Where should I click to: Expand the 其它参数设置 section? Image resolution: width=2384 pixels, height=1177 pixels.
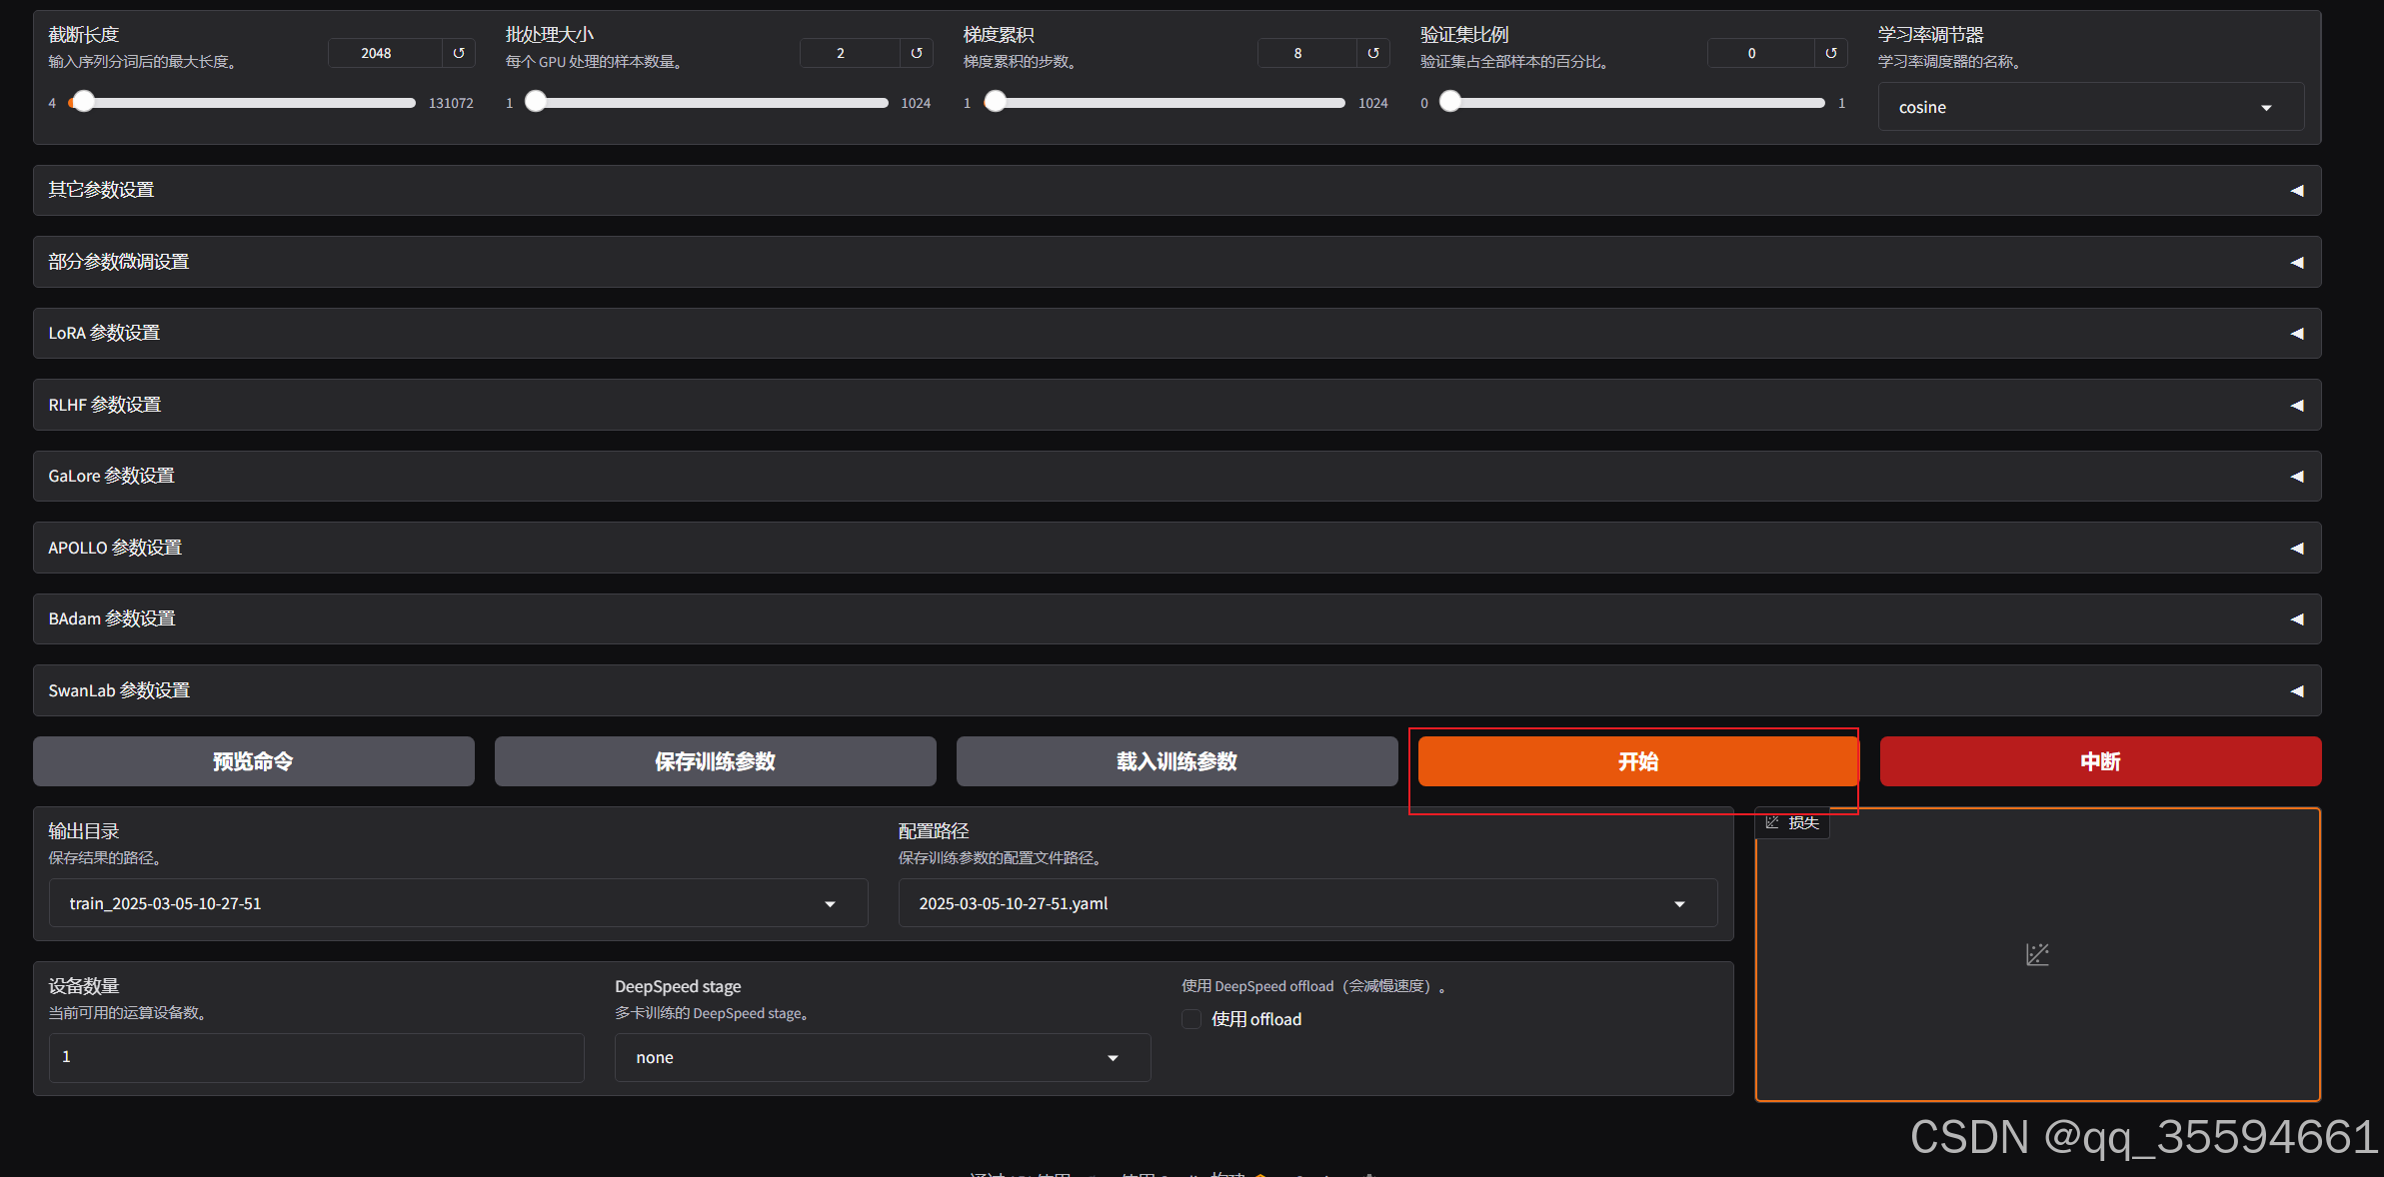[1177, 191]
